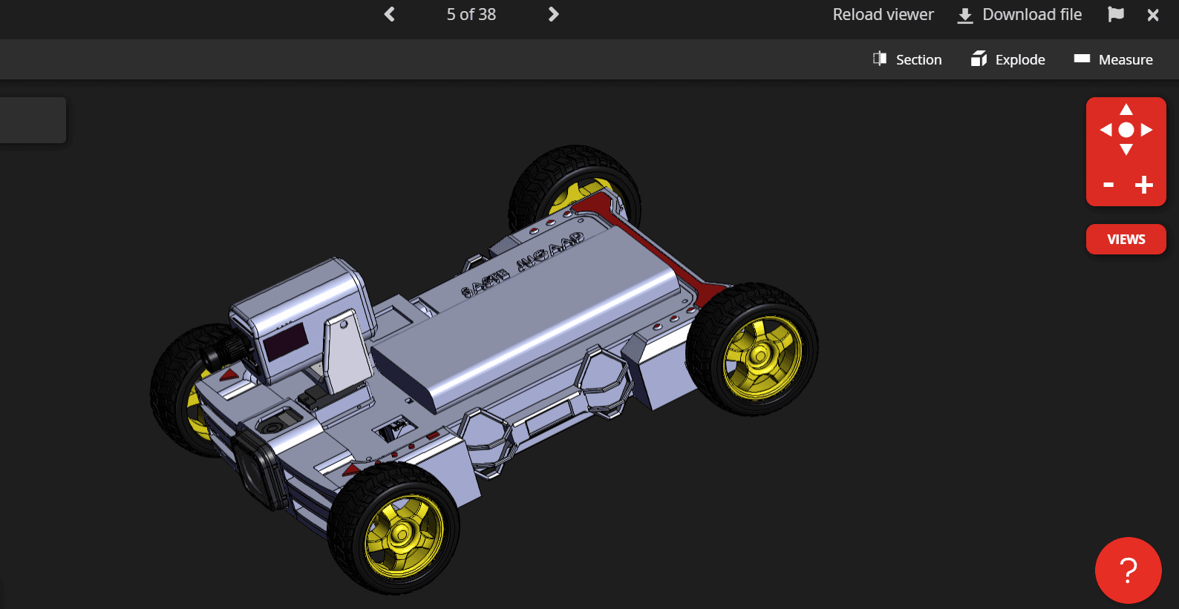Advance to the next model with right chevron
Screen dimensions: 1179x609
point(553,14)
